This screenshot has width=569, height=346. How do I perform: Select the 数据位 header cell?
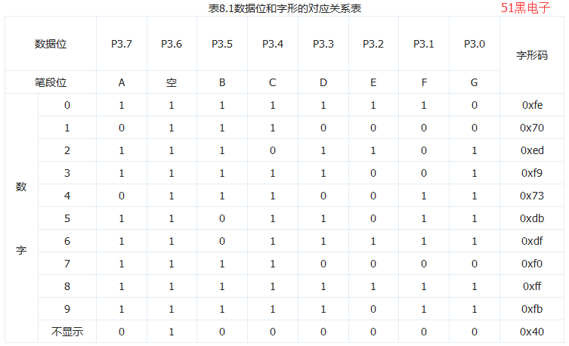(51, 44)
